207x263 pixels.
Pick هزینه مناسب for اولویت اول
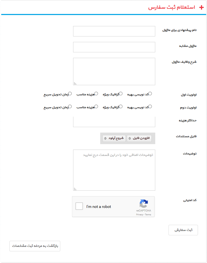point(96,94)
